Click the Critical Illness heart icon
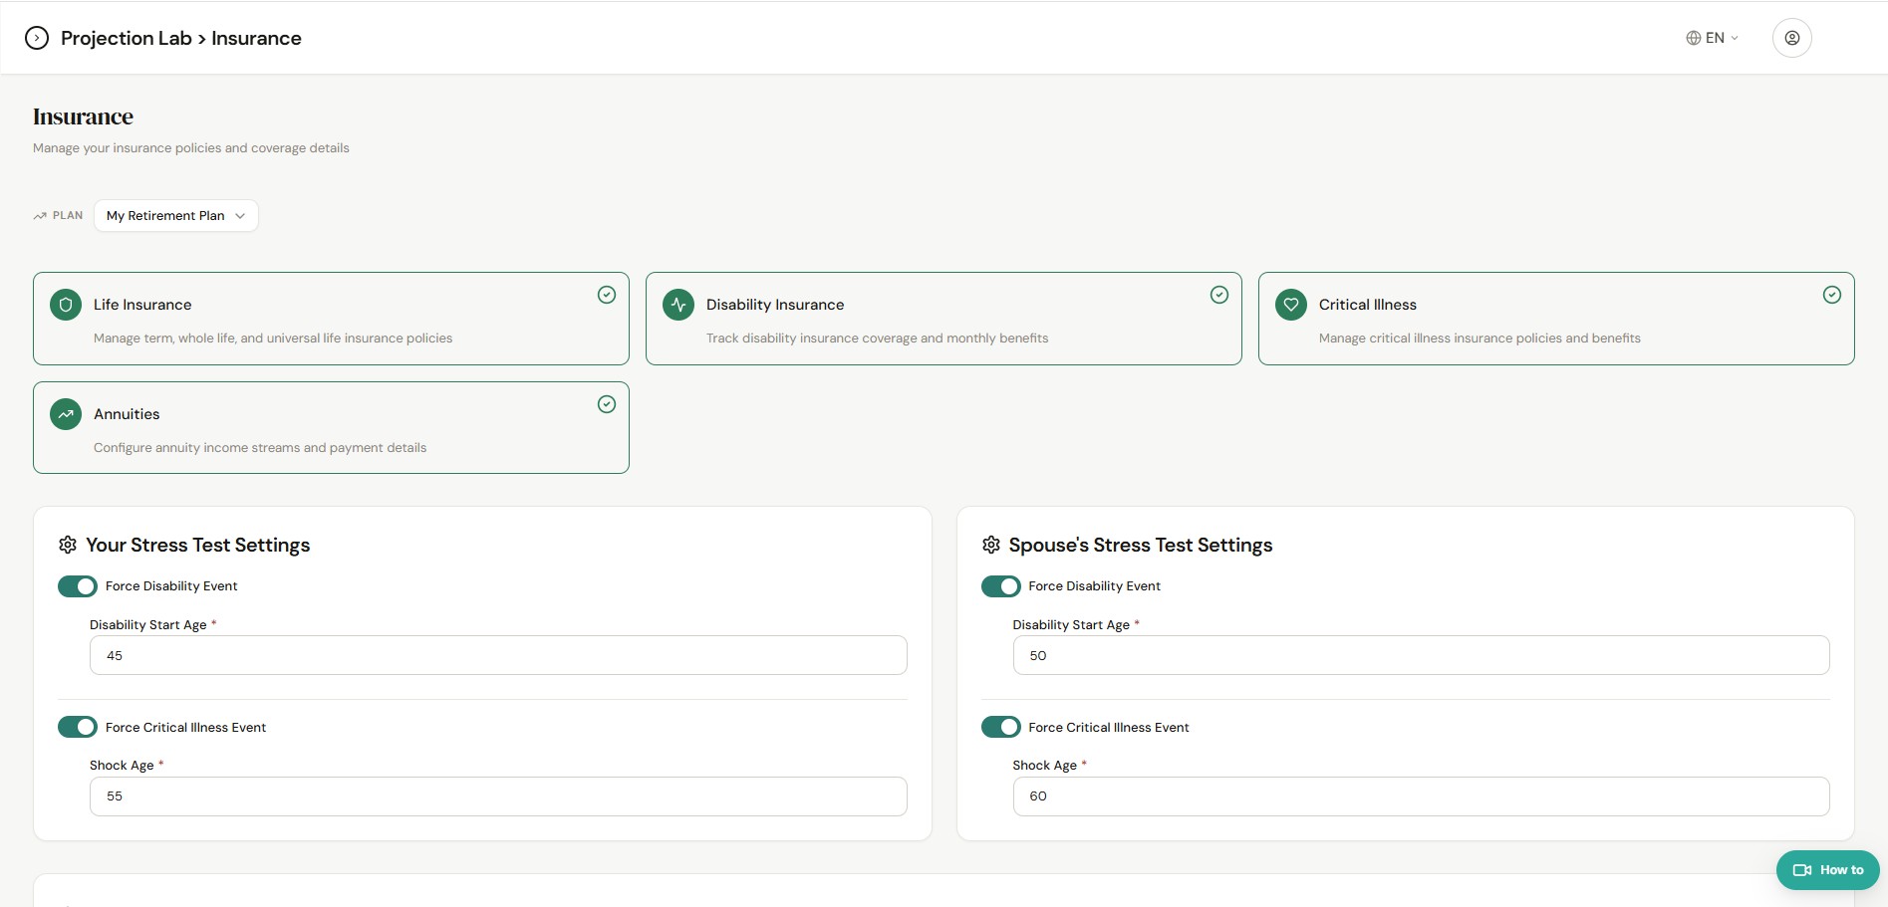The height and width of the screenshot is (907, 1888). (1291, 305)
